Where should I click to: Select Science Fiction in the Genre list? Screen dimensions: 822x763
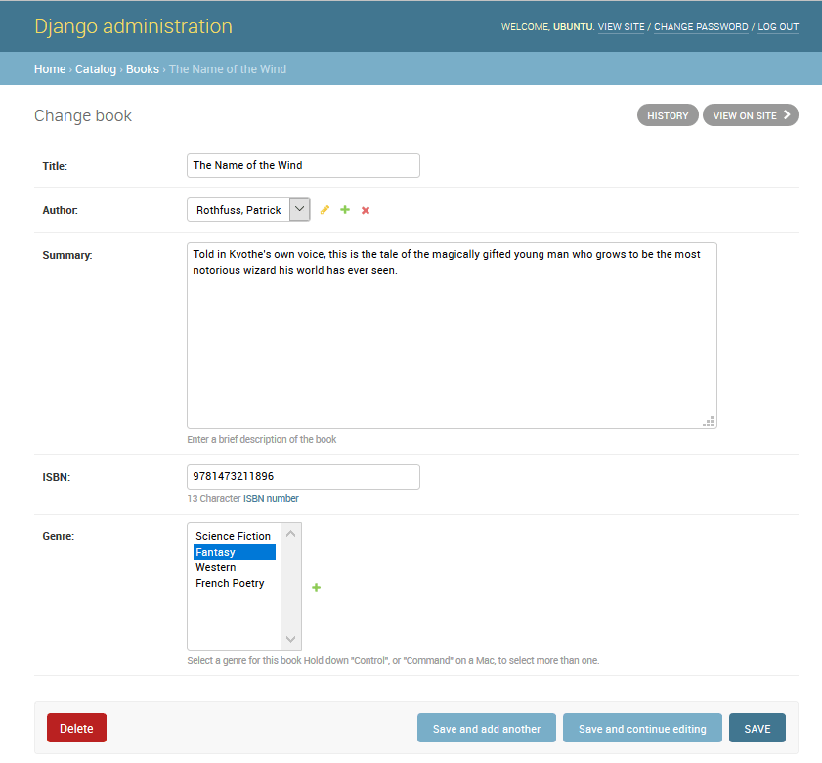coord(234,536)
